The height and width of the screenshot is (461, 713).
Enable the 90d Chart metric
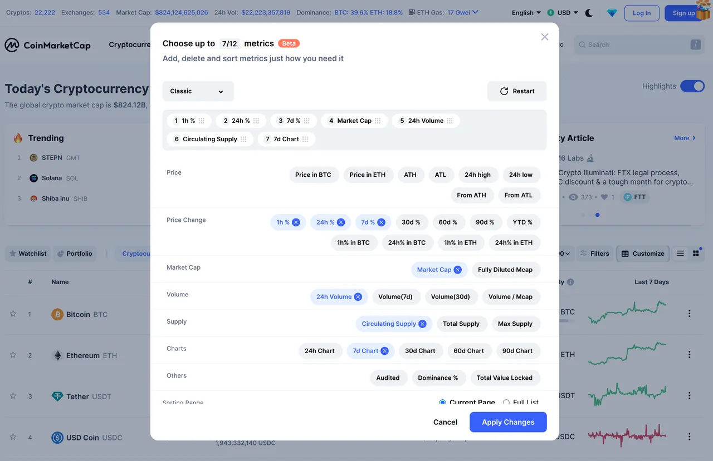coord(517,351)
